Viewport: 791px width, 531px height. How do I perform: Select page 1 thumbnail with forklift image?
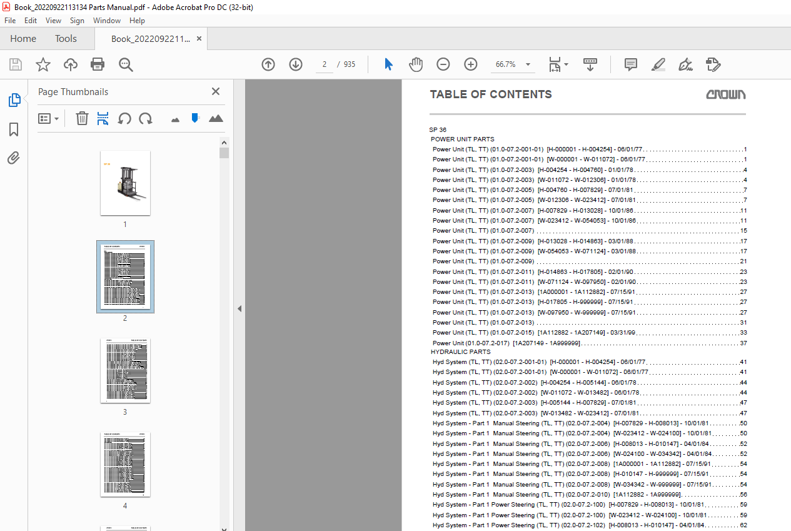click(125, 183)
